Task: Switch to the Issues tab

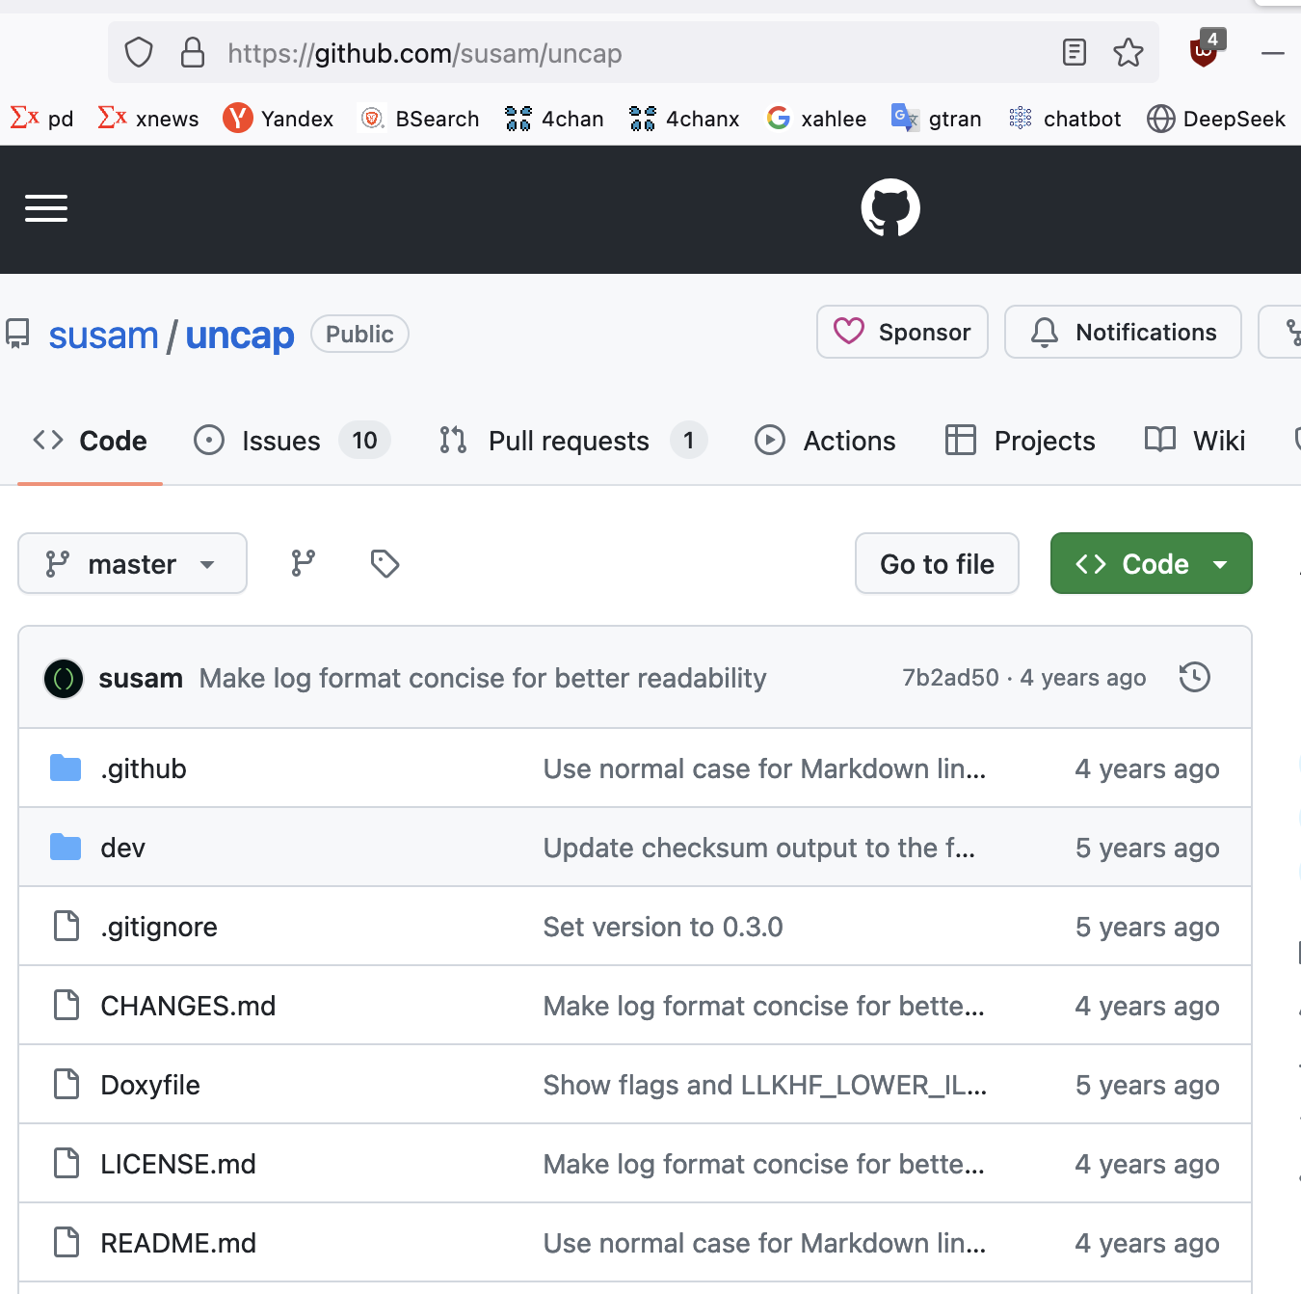Action: (292, 441)
